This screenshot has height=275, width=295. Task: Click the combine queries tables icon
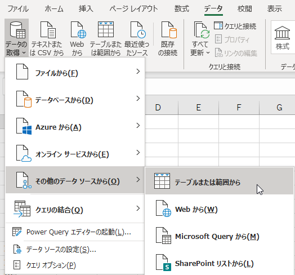[x=22, y=209]
